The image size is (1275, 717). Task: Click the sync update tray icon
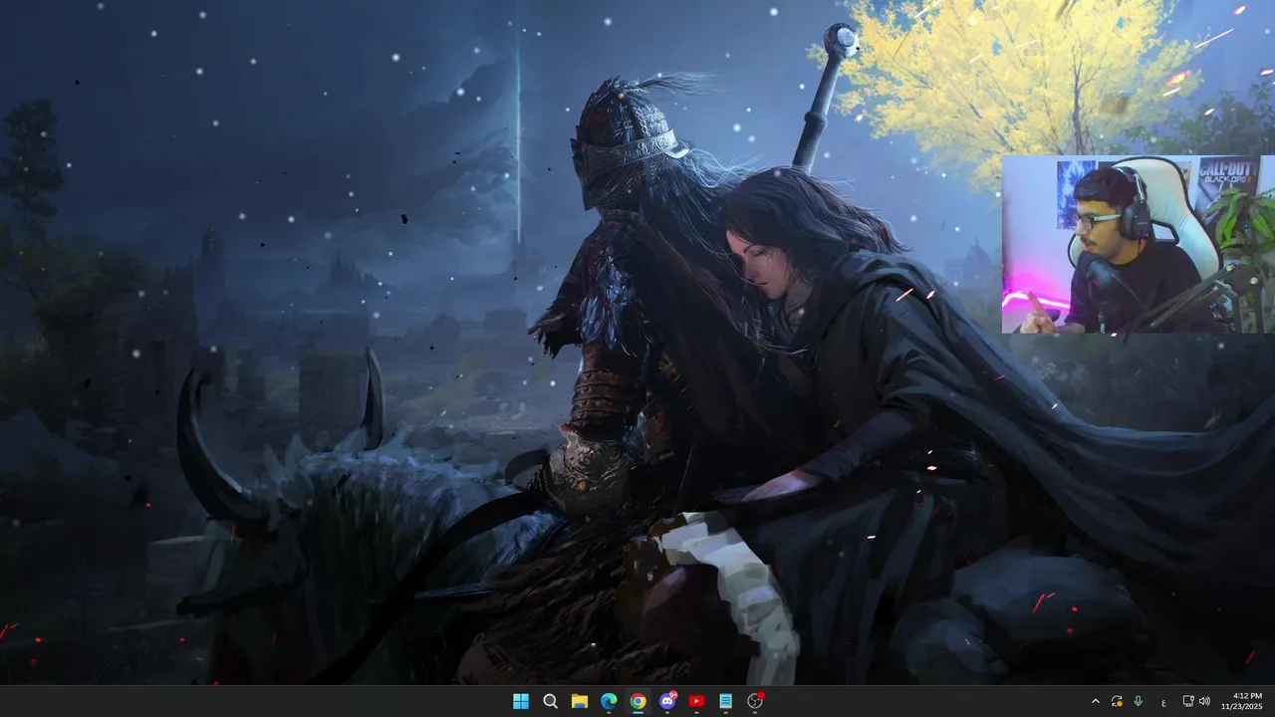[x=1117, y=701]
